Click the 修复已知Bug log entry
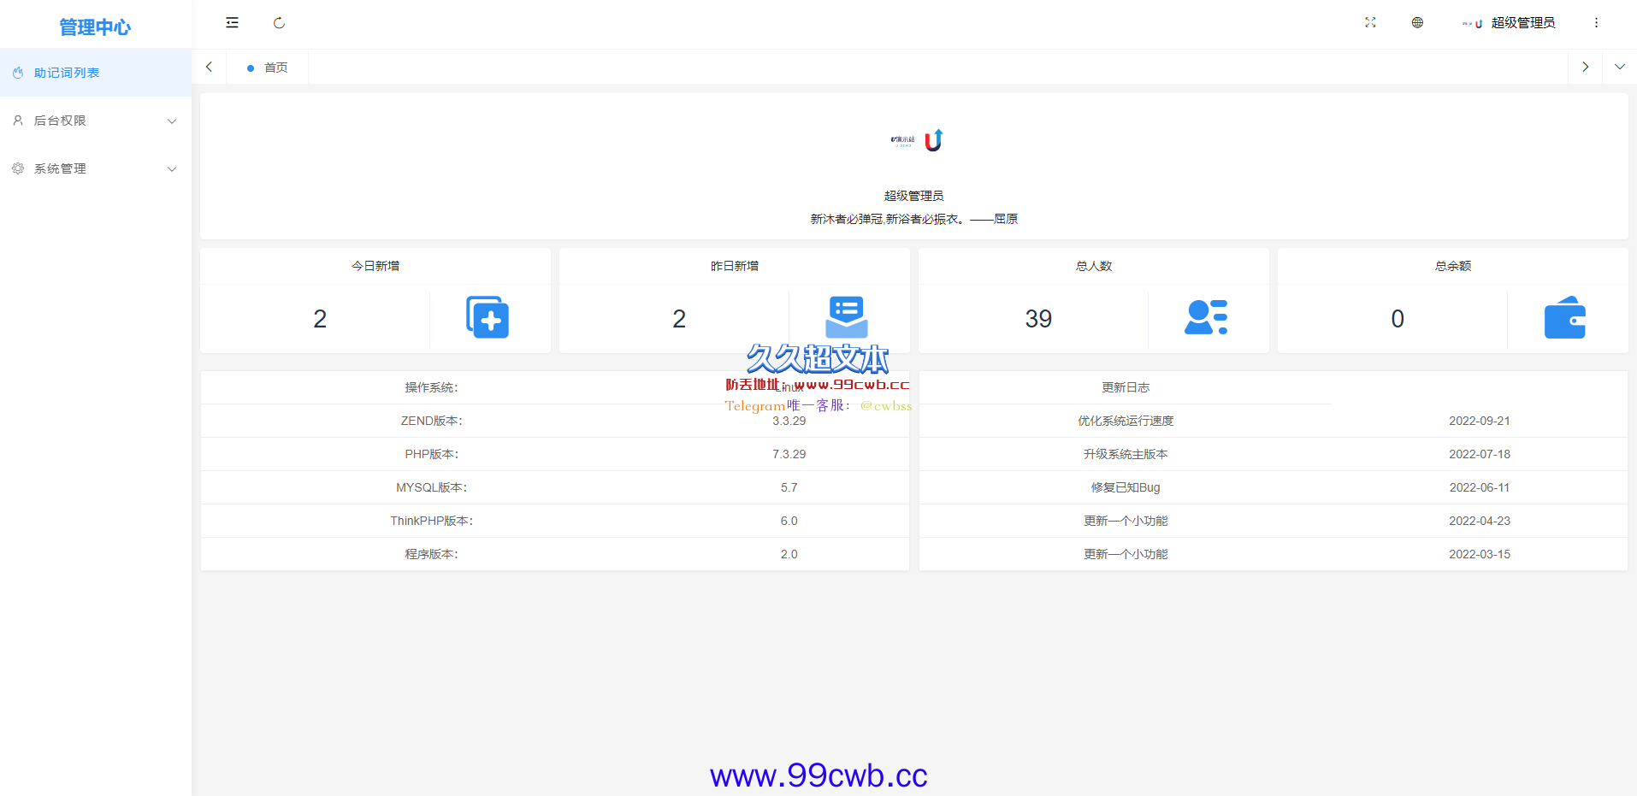 [x=1126, y=487]
